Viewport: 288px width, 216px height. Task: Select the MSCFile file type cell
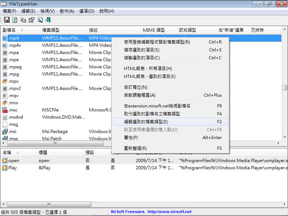point(50,110)
